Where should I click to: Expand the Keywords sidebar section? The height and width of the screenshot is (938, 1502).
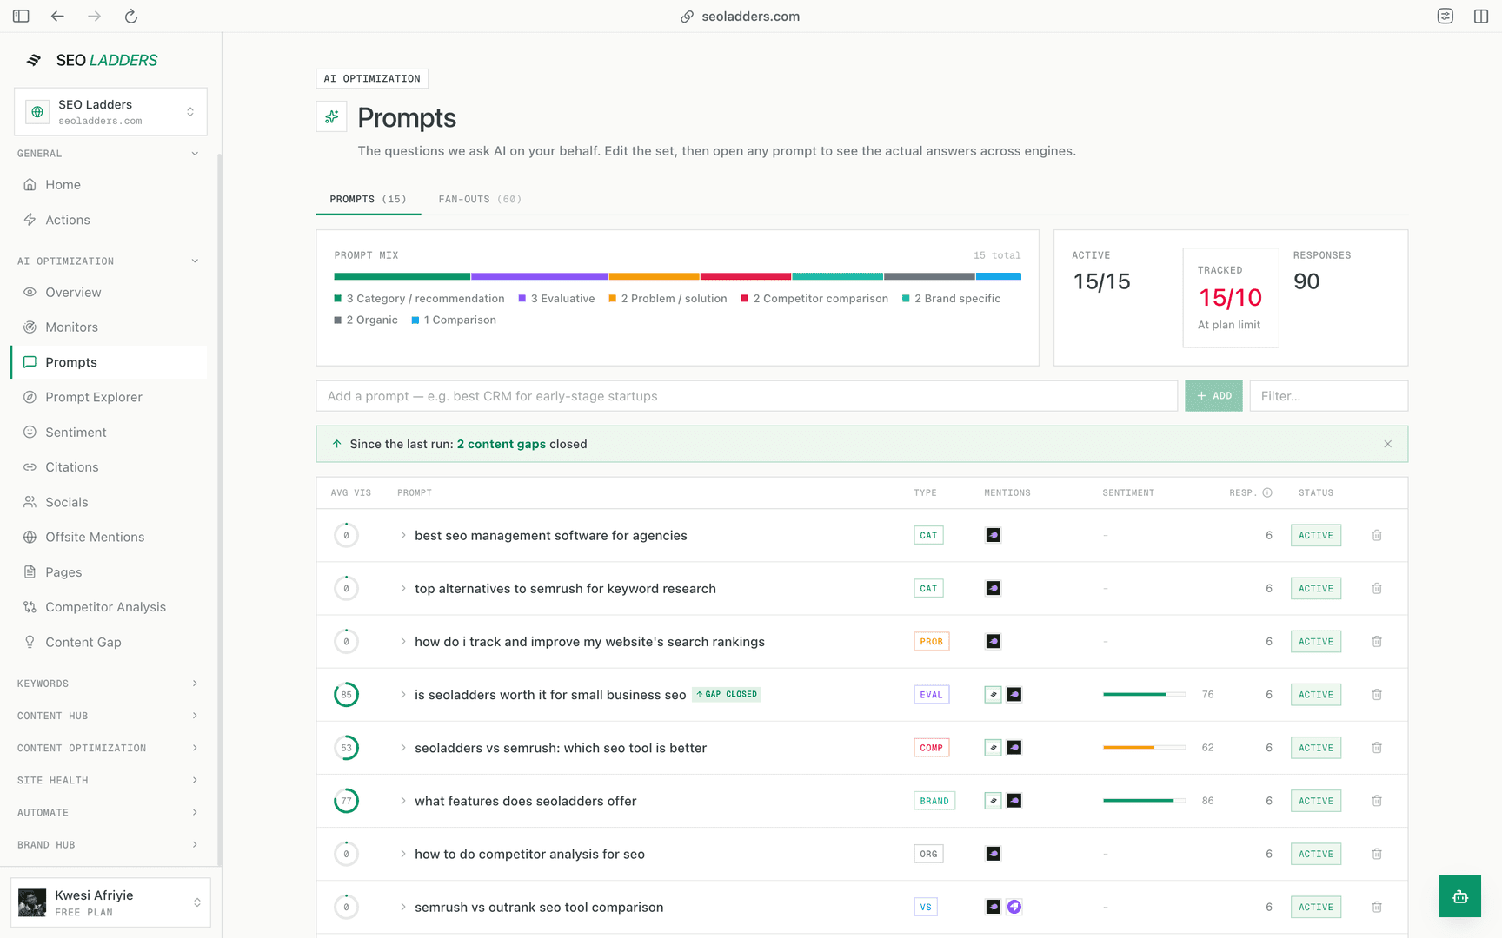tap(108, 684)
